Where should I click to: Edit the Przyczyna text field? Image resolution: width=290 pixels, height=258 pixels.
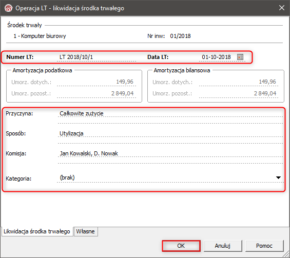click(170, 113)
